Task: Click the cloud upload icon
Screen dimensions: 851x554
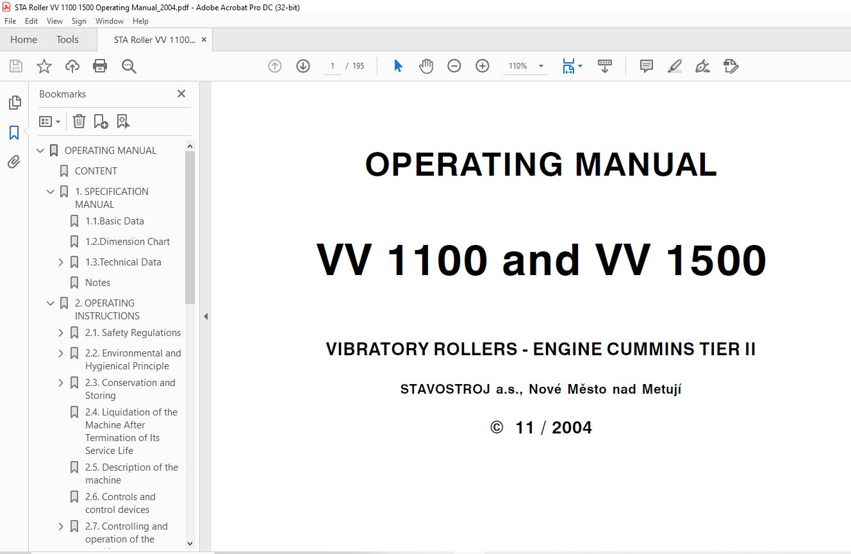Action: [x=72, y=66]
